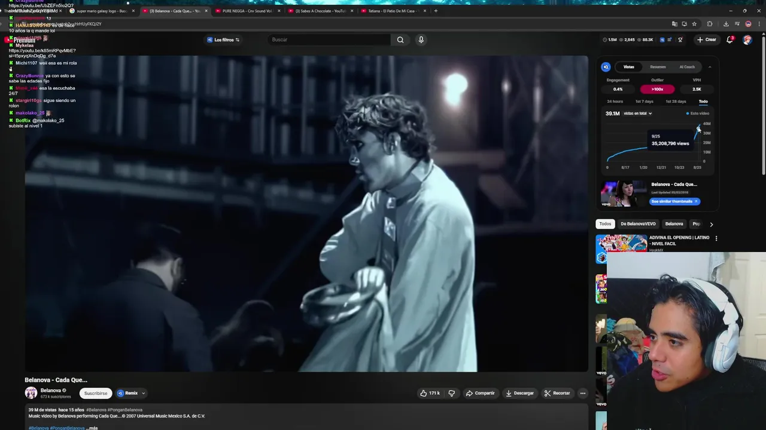Click the Remix vidIQ icon

coord(120,393)
